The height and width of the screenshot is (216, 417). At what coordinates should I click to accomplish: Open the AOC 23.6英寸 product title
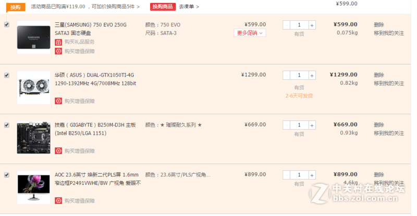tap(97, 179)
